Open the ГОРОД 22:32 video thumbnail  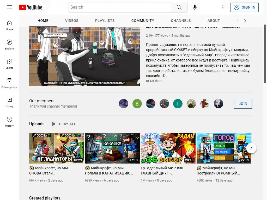(224, 148)
